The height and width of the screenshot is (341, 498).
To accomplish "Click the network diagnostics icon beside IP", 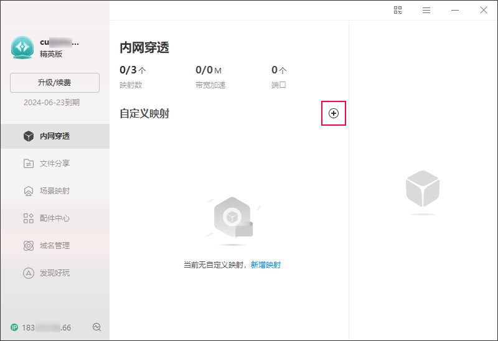I will (97, 327).
